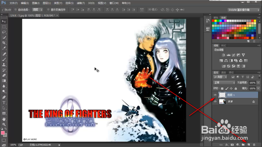The height and width of the screenshot is (147, 262).
Task: Select the Rectangular Marquee tool
Action: (x=4, y=27)
